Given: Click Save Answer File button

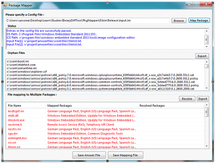Looking at the screenshot, I should pos(89,155).
